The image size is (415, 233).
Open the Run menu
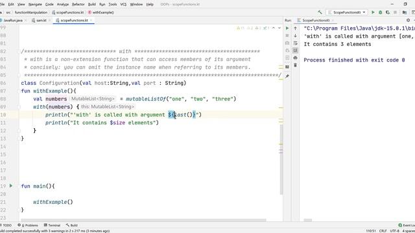click(102, 5)
